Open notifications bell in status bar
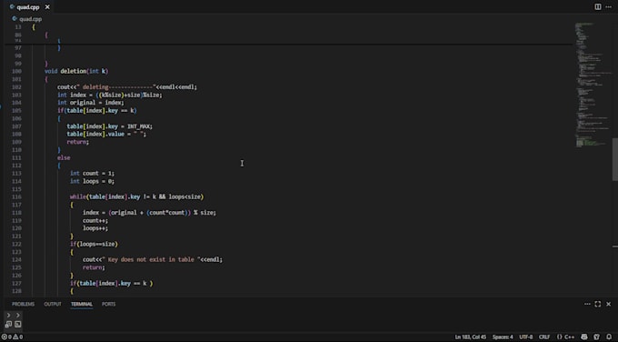The height and width of the screenshot is (342, 618). click(x=609, y=337)
